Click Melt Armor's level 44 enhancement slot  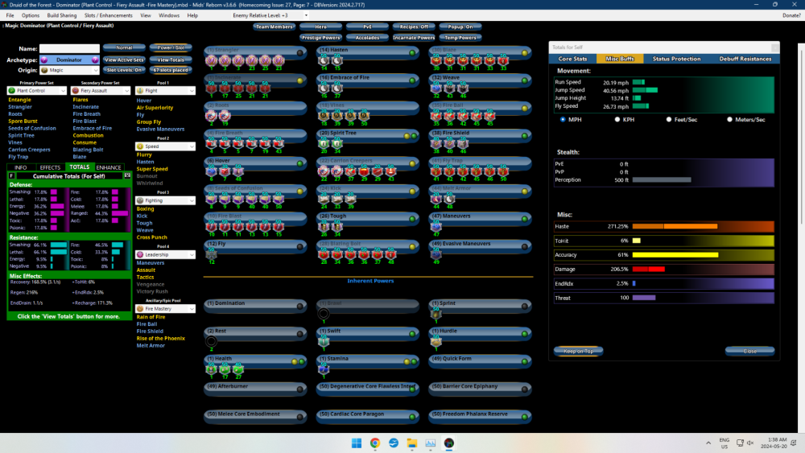[x=436, y=199]
